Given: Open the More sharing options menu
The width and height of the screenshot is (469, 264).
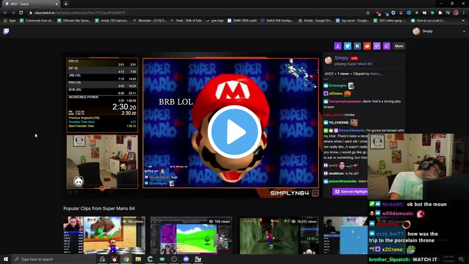Looking at the screenshot, I should point(399,46).
